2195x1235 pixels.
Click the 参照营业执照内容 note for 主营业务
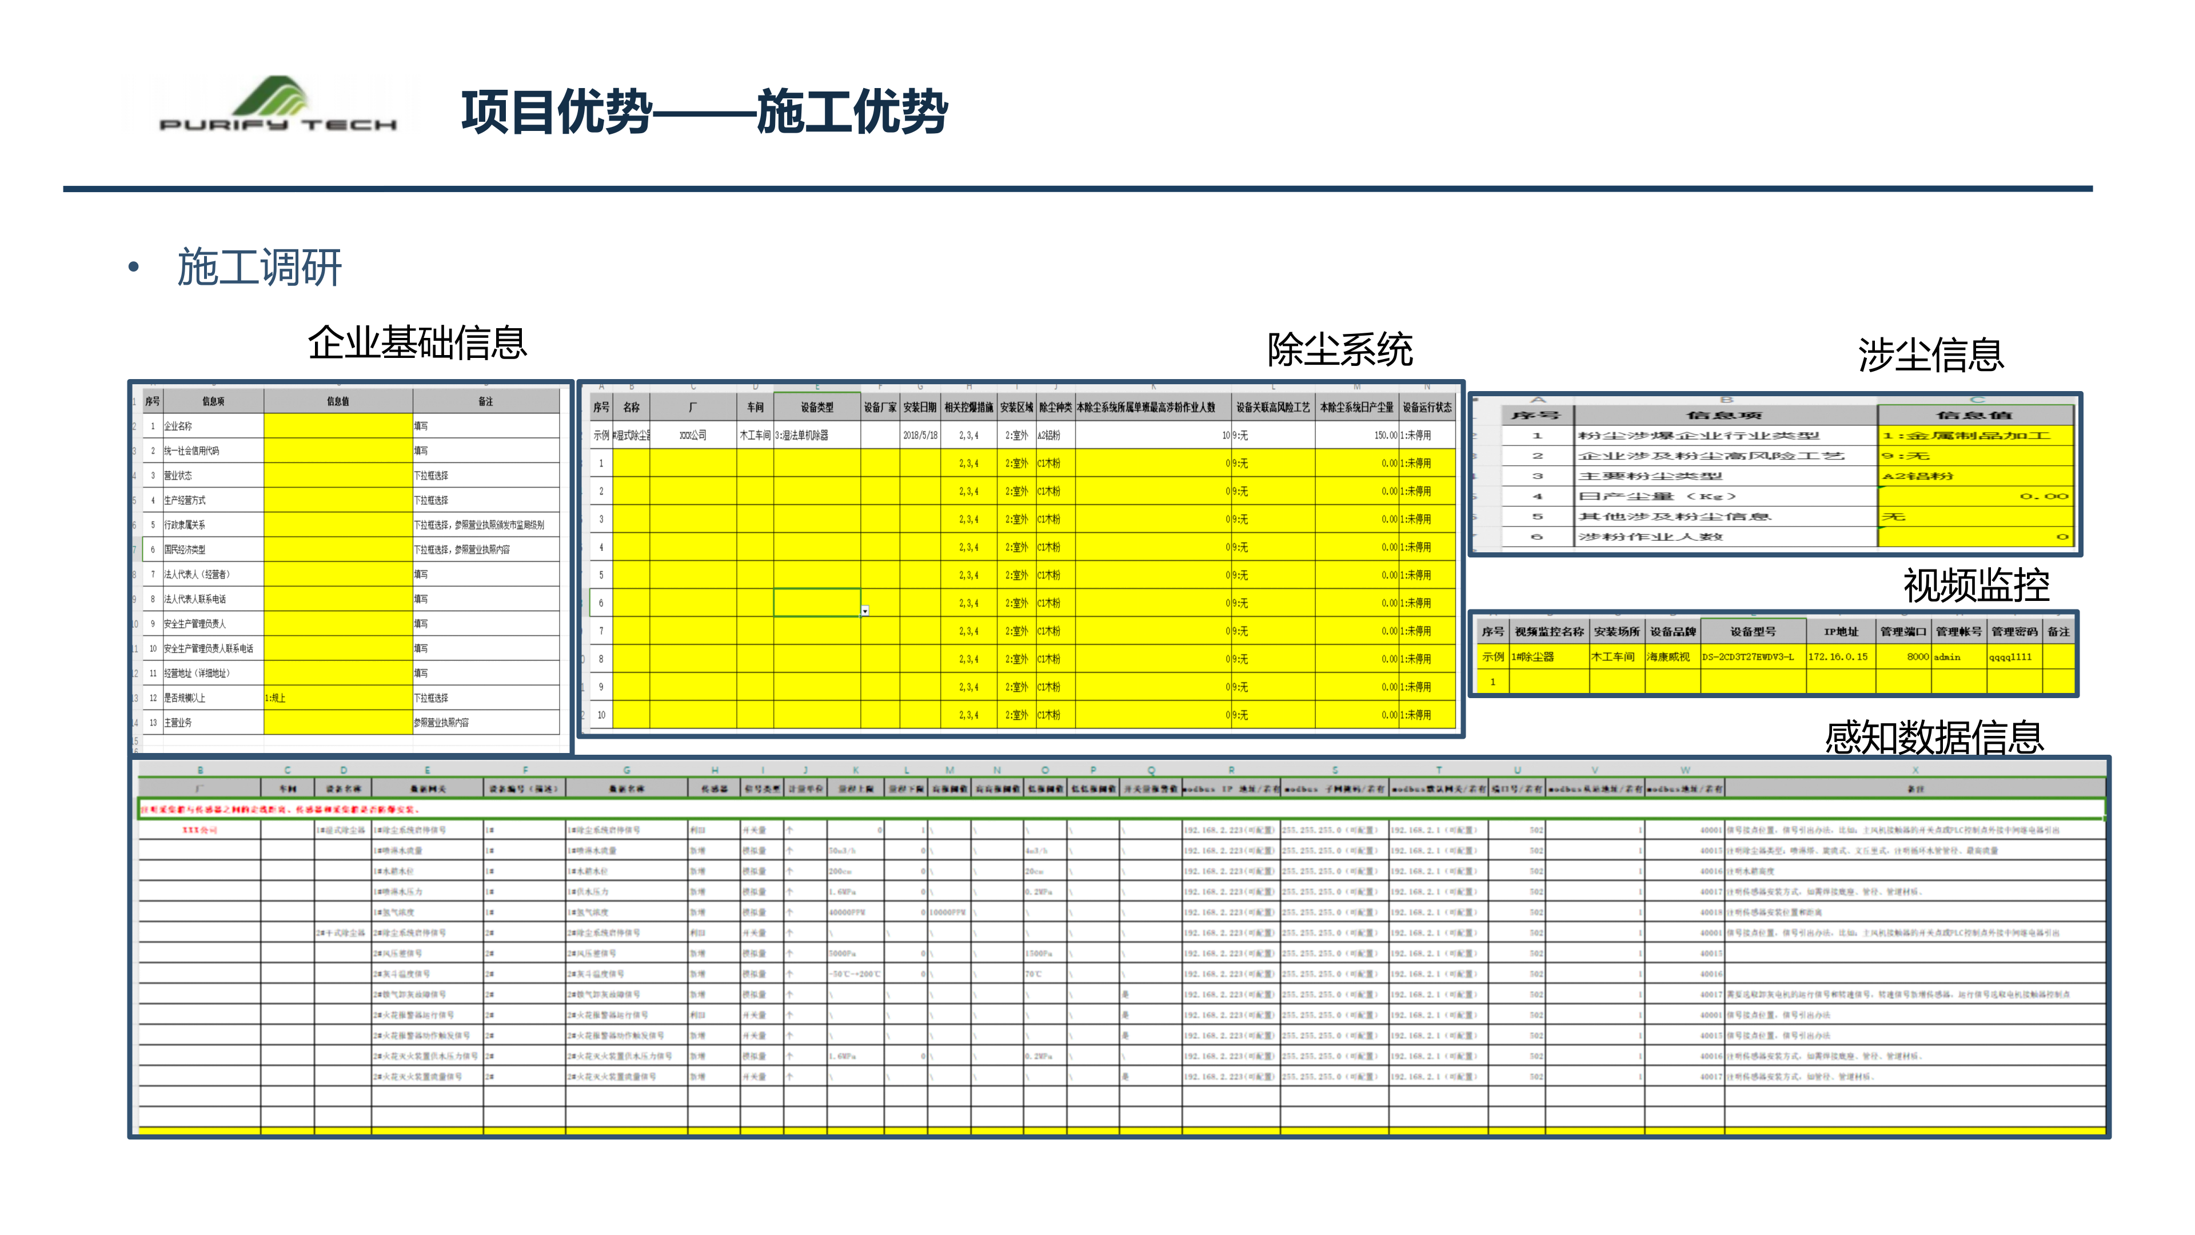click(441, 723)
